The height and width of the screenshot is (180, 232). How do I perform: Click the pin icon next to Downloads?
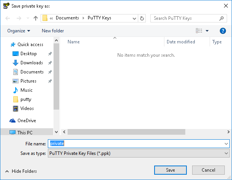tap(50, 63)
